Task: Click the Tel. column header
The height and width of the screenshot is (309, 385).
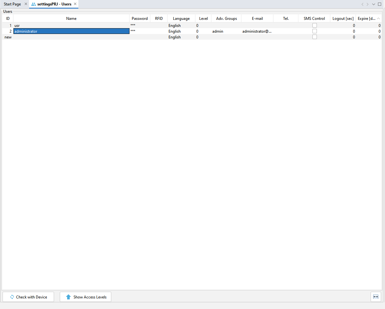Action: [286, 19]
